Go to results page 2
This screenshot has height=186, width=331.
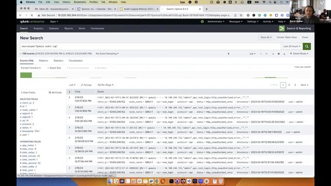(x=289, y=85)
